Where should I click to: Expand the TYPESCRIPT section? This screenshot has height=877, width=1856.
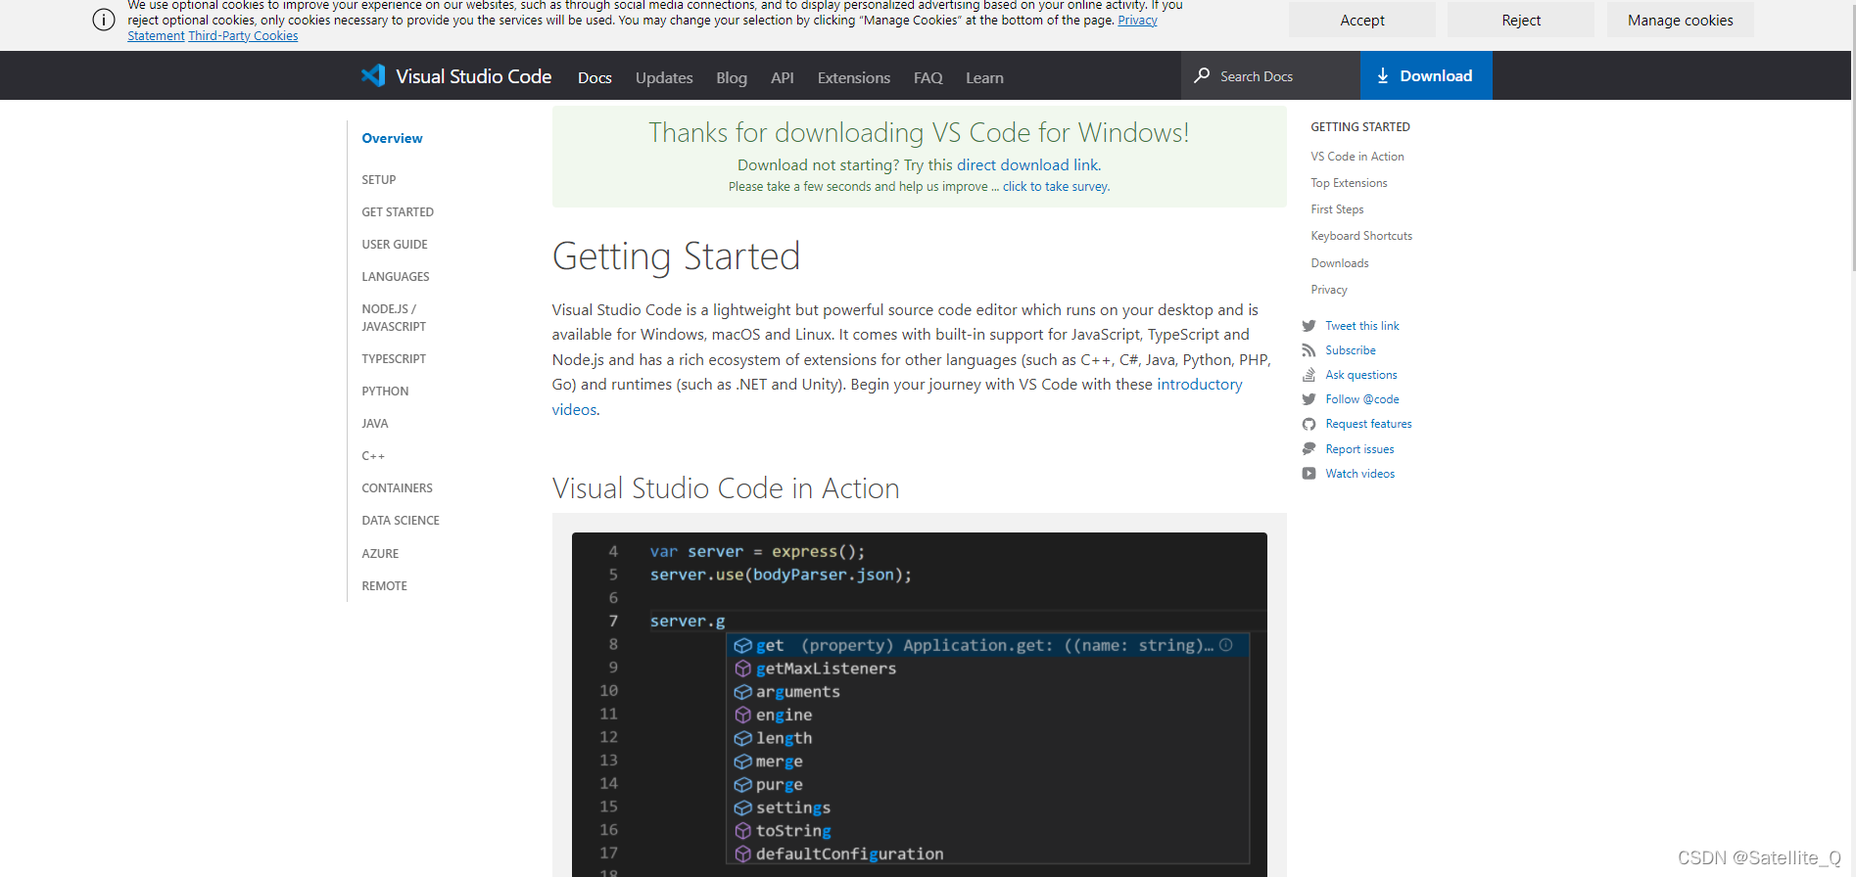(x=394, y=359)
